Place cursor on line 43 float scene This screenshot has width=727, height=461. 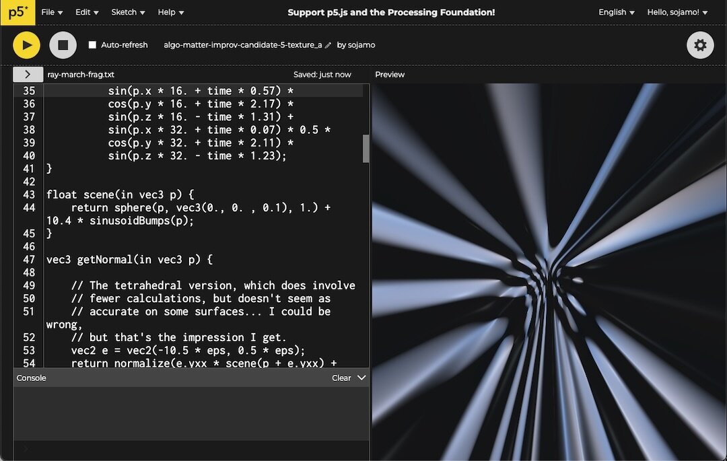[120, 194]
